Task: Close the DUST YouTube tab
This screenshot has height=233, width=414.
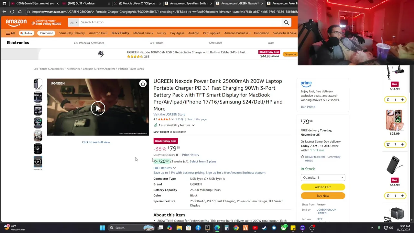Action: 109,4
